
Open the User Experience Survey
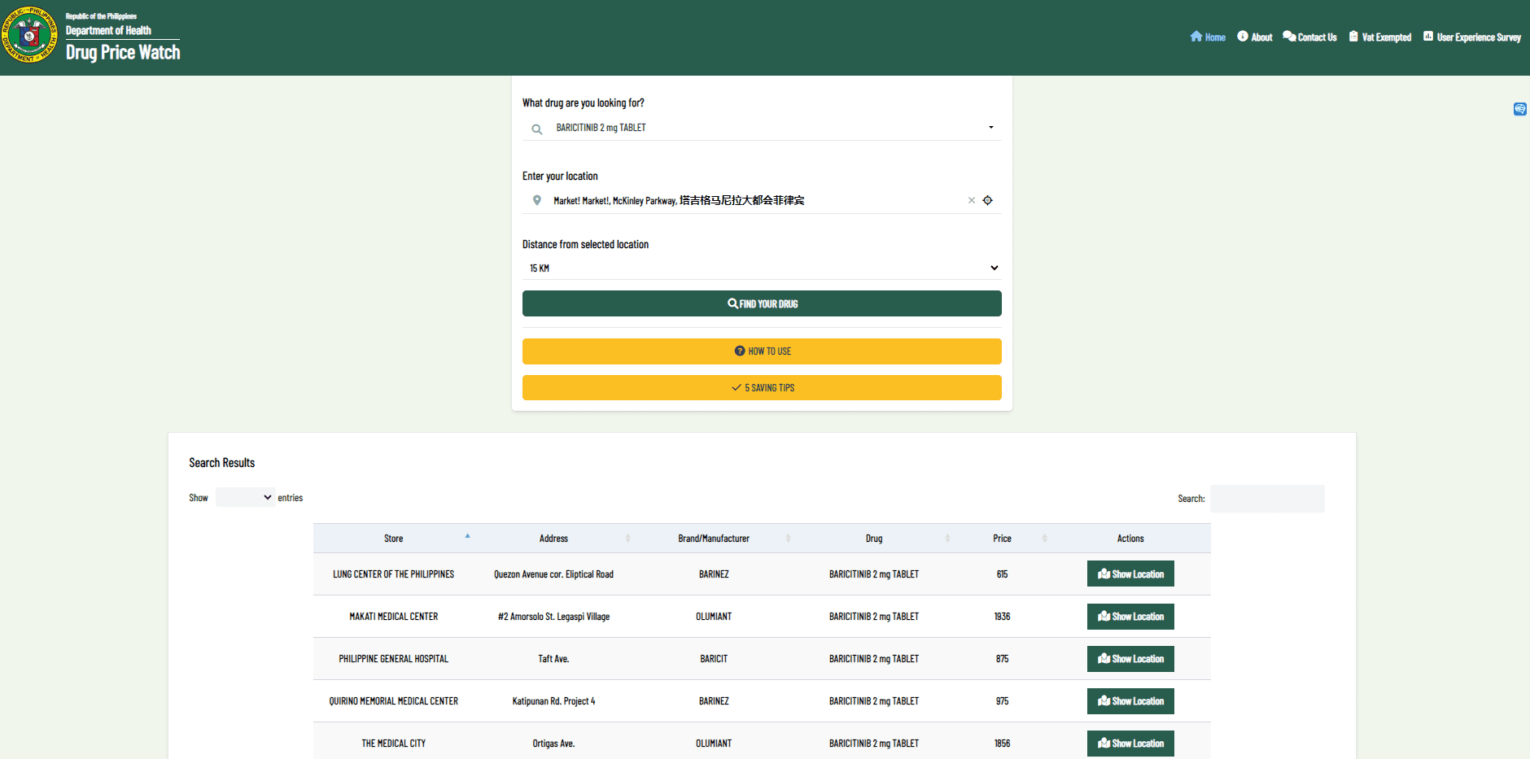(1472, 37)
